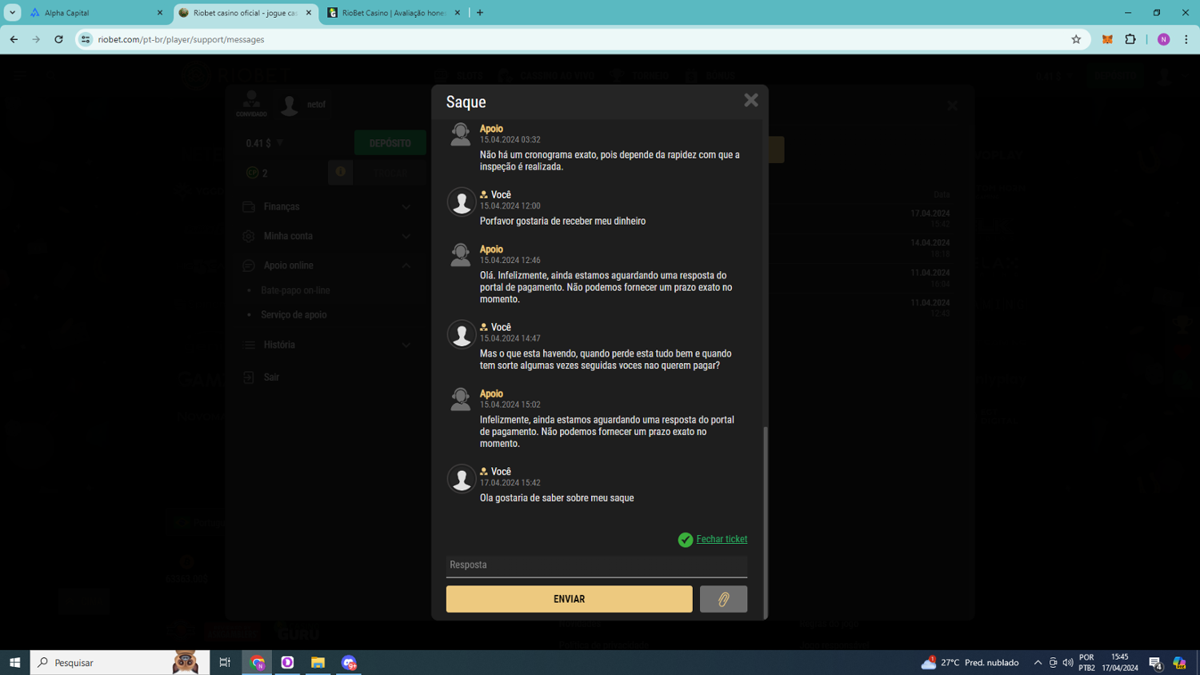Click the green Fechar ticket checkmark icon
Viewport: 1200px width, 675px height.
686,540
